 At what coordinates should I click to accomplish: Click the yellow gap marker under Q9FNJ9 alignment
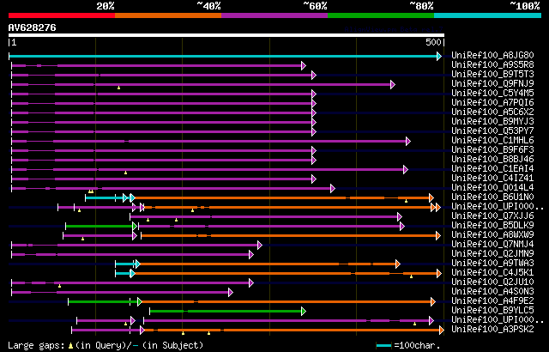point(118,88)
